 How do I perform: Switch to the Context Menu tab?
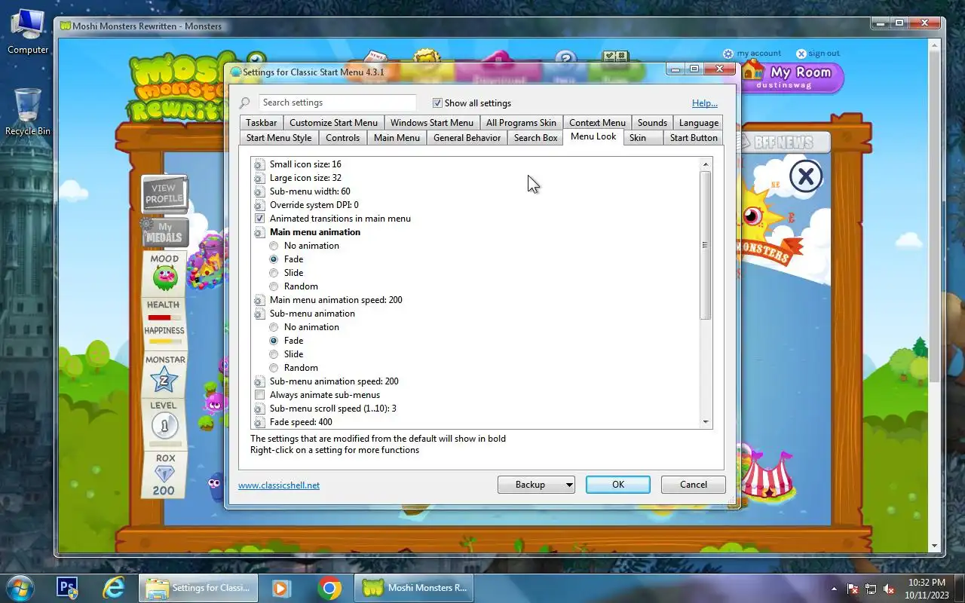[x=597, y=123]
